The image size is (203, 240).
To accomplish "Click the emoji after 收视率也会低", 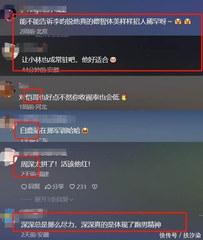I will (124, 97).
